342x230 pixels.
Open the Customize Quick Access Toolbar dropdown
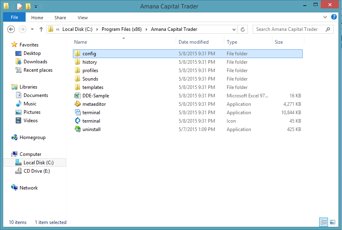pyautogui.click(x=36, y=6)
